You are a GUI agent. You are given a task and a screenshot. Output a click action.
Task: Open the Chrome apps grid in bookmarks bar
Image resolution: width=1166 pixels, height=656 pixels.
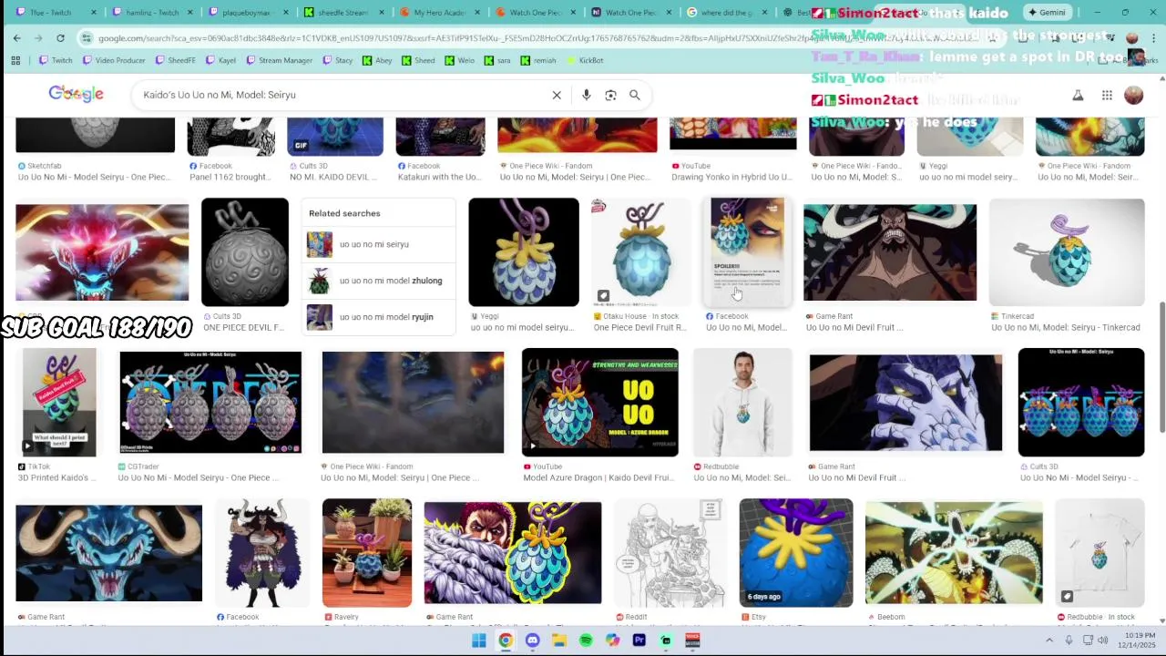[15, 60]
